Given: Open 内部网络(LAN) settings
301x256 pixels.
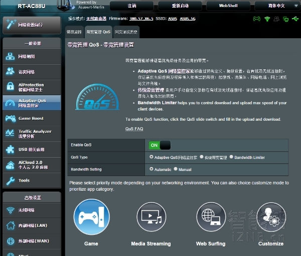Looking at the screenshot, I should pos(32,226).
